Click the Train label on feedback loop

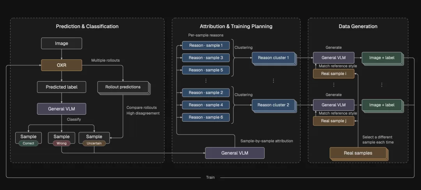coord(210,178)
